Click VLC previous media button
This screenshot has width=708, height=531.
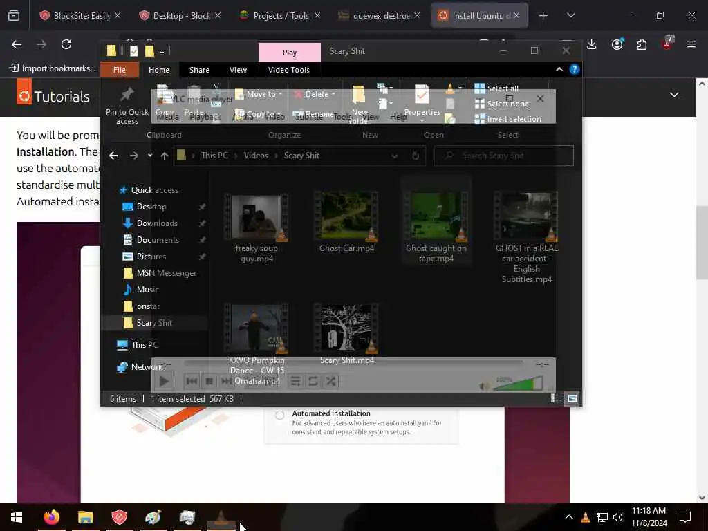[192, 382]
